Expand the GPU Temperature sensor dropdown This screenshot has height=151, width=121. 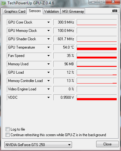click(x=48, y=47)
